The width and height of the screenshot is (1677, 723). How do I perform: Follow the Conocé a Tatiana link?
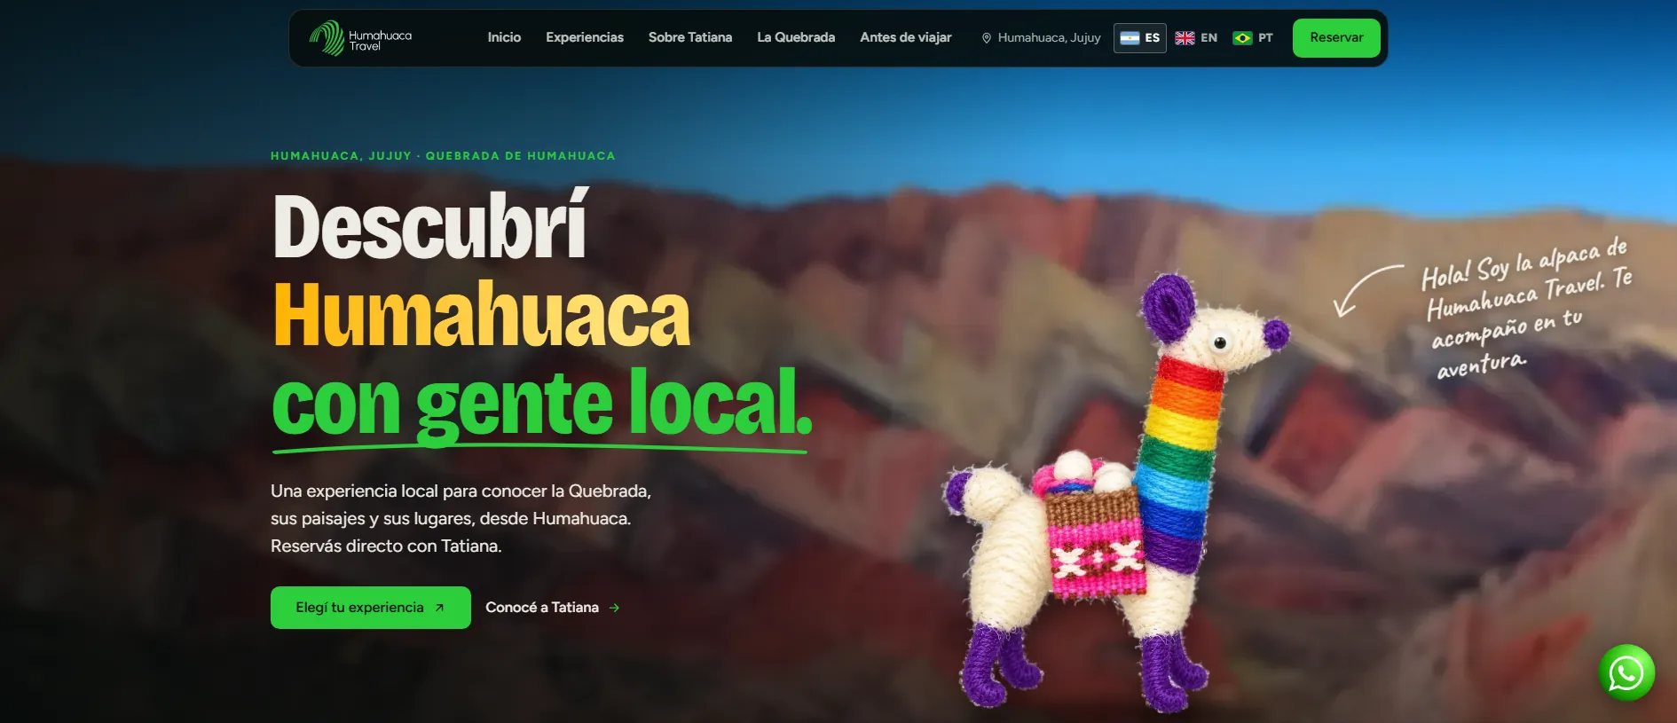coord(552,608)
